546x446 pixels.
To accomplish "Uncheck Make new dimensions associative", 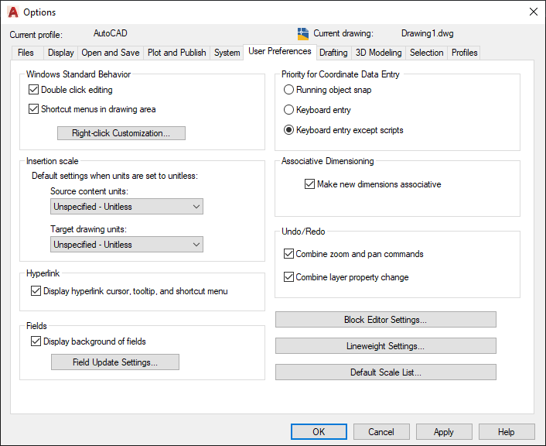I will point(310,184).
